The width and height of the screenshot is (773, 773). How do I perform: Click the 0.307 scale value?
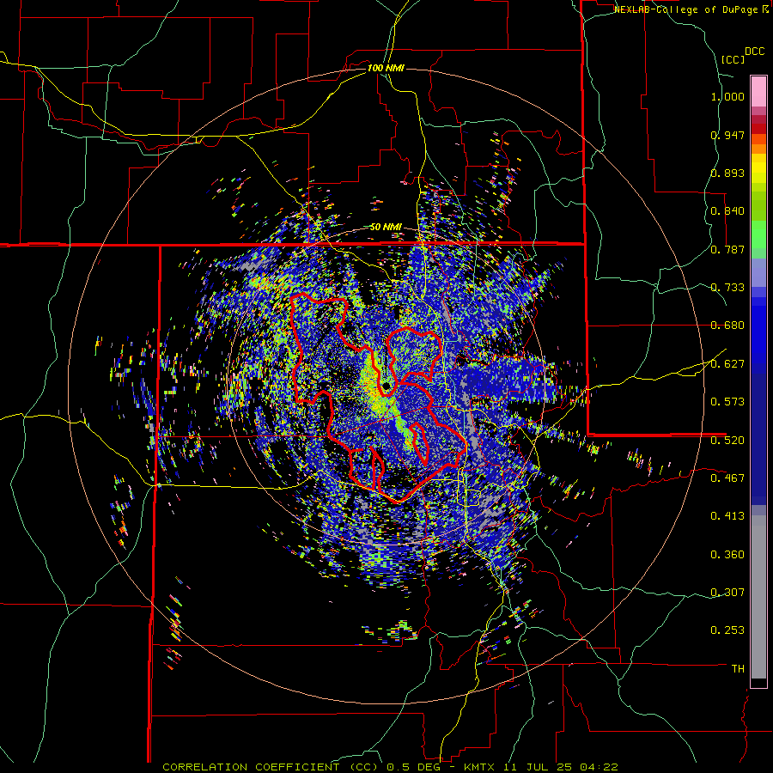pyautogui.click(x=727, y=592)
